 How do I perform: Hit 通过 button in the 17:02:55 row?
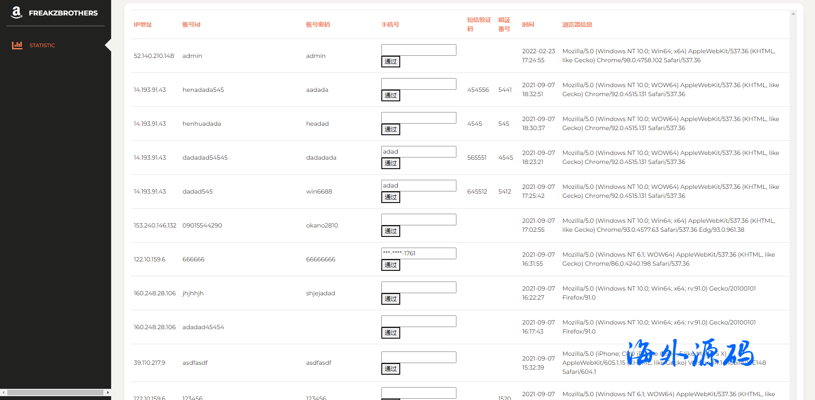click(x=390, y=231)
